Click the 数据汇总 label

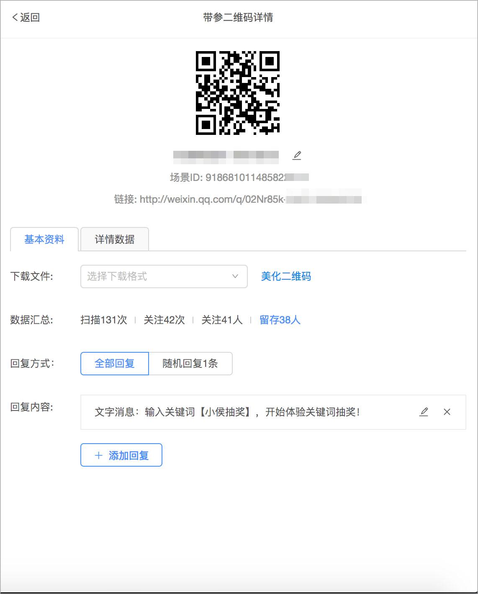coord(32,320)
